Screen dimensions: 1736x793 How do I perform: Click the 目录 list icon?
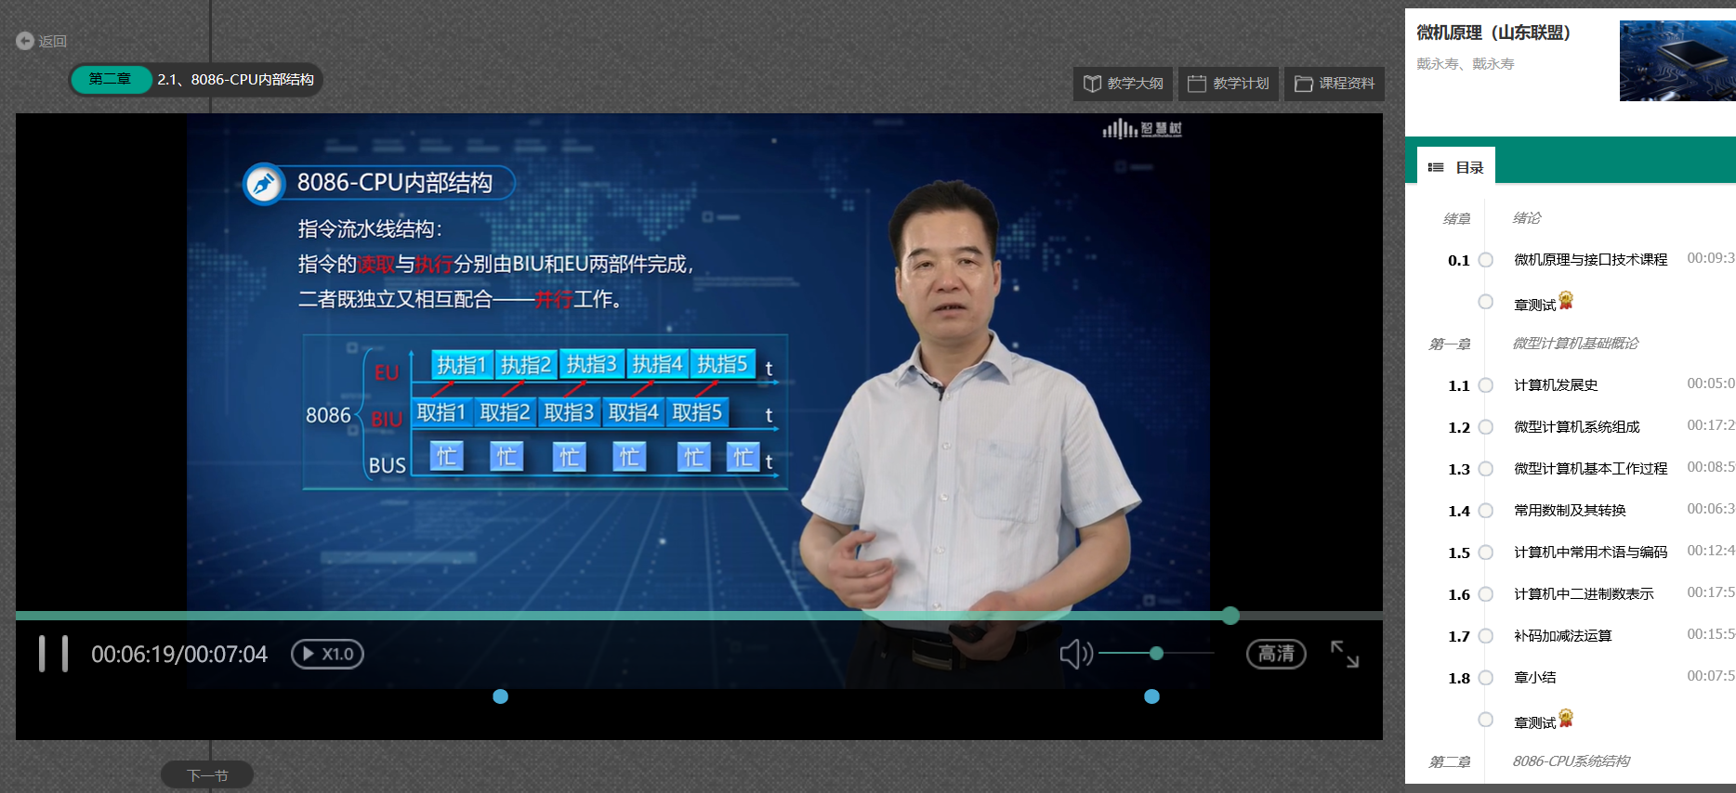(x=1436, y=167)
